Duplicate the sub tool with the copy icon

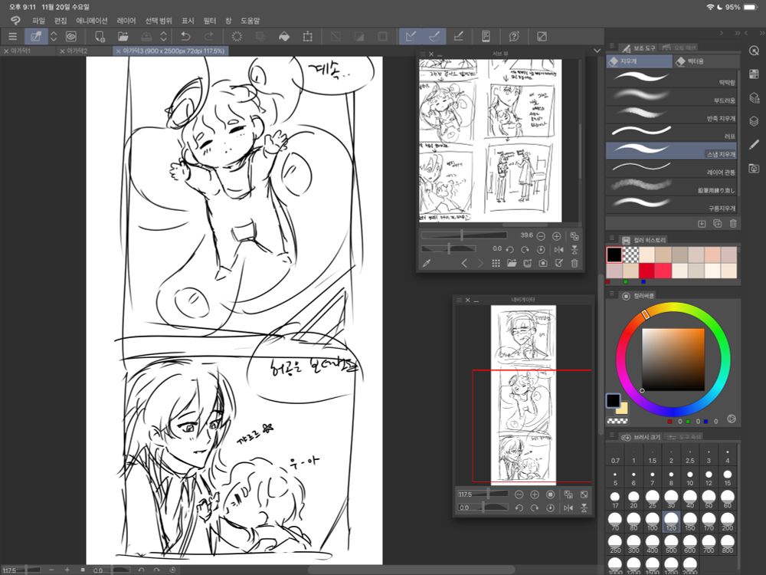pyautogui.click(x=717, y=223)
